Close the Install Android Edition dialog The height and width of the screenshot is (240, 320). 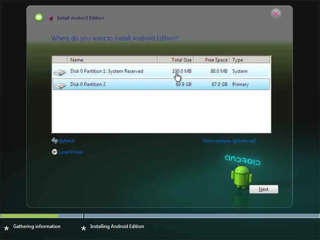276,14
